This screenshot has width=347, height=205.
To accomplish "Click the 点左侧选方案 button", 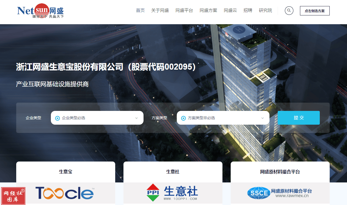I will [x=315, y=11].
